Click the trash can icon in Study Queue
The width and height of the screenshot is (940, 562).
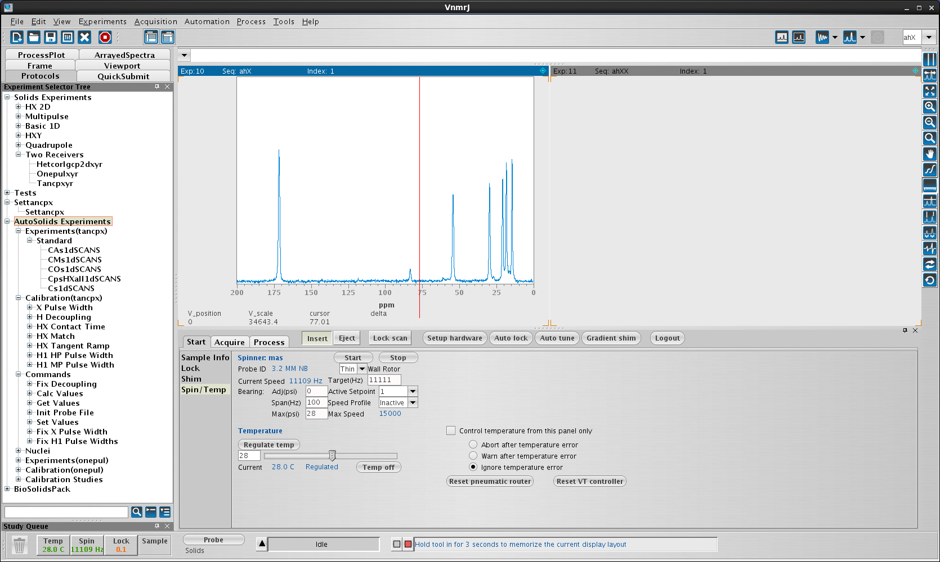click(19, 545)
